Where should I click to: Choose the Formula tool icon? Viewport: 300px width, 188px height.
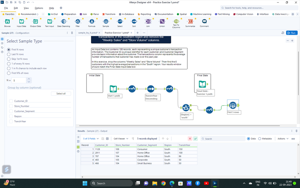[92, 21]
